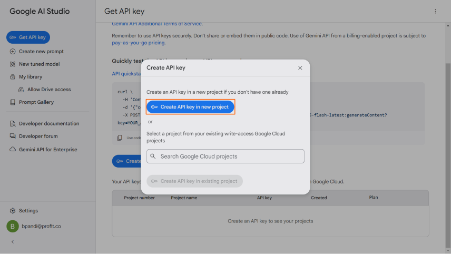Open Get API key in sidebar
451x254 pixels.
[28, 37]
